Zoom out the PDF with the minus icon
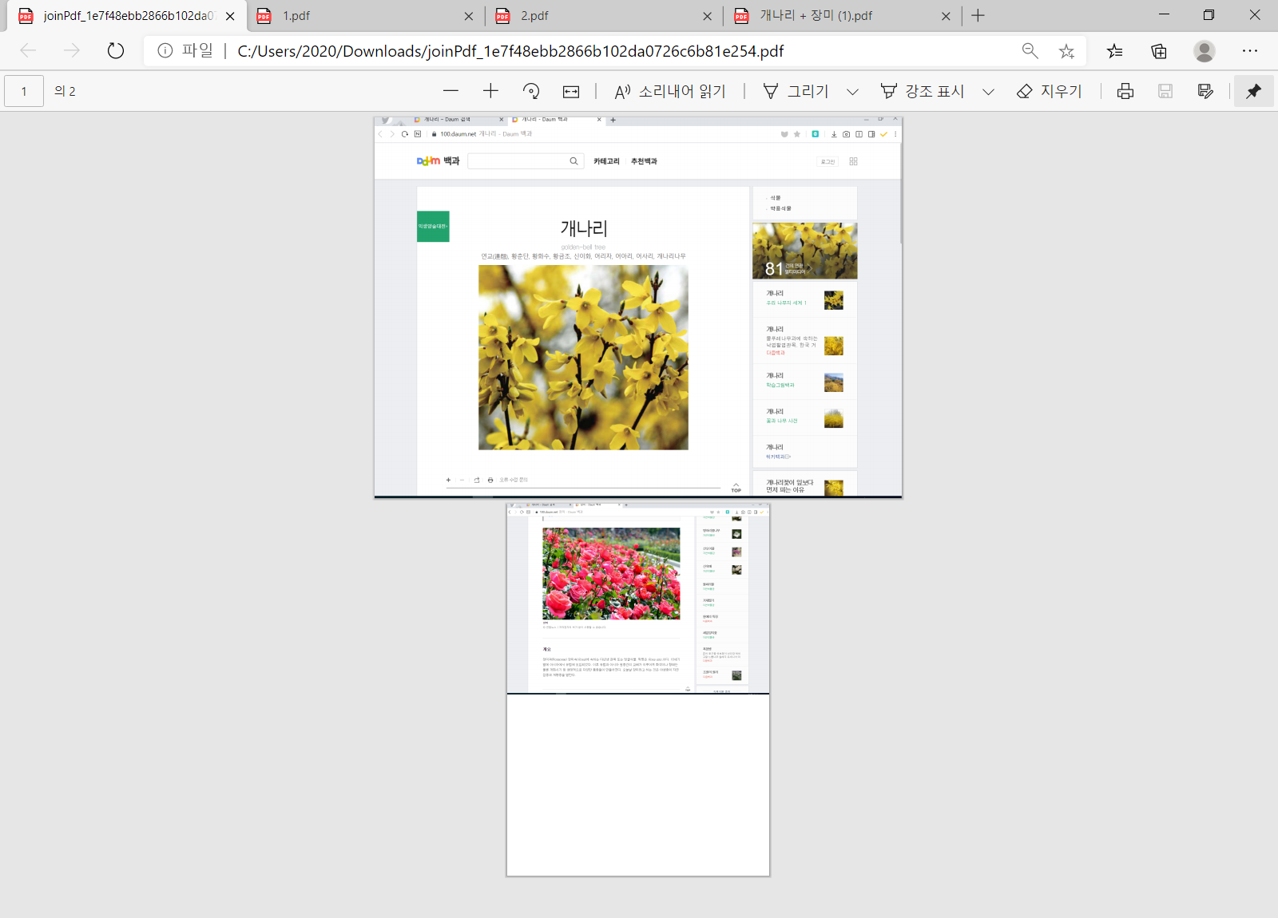Viewport: 1278px width, 918px height. point(451,92)
